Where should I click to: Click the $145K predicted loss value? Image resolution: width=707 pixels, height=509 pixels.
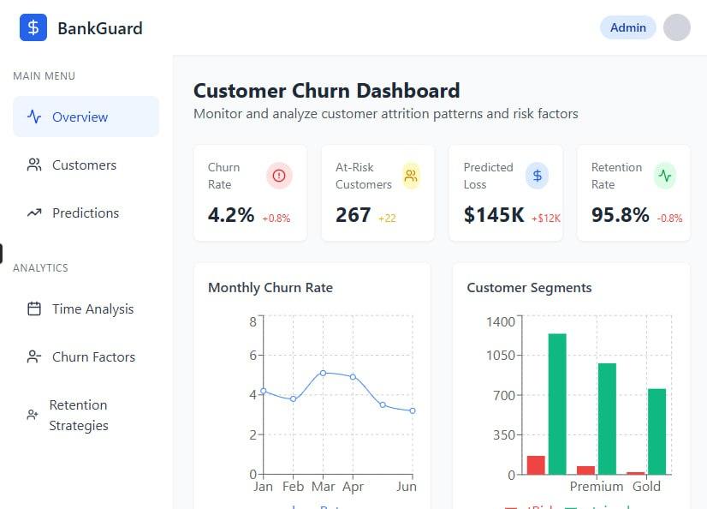click(494, 215)
